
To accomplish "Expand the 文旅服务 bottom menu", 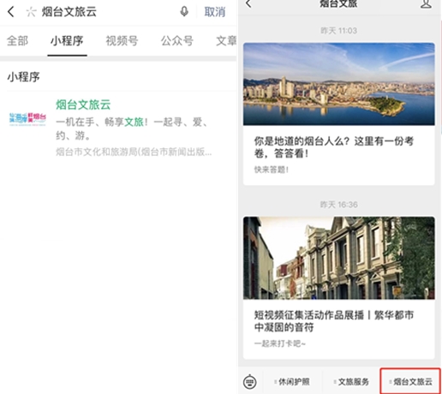I will tap(351, 381).
